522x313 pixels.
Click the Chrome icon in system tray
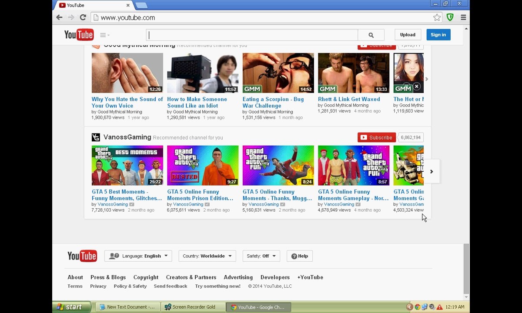pos(417,307)
